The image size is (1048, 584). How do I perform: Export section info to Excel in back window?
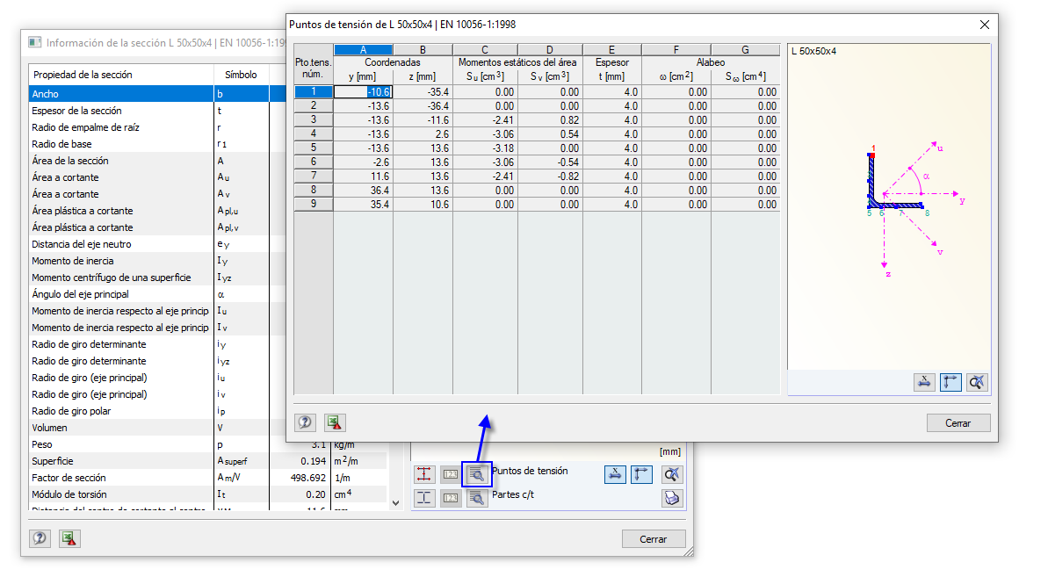[x=69, y=537]
